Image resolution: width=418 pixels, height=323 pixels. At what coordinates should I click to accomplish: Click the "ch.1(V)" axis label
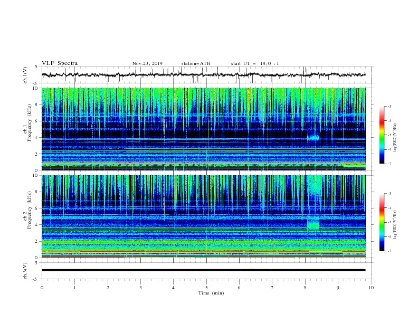pyautogui.click(x=25, y=75)
